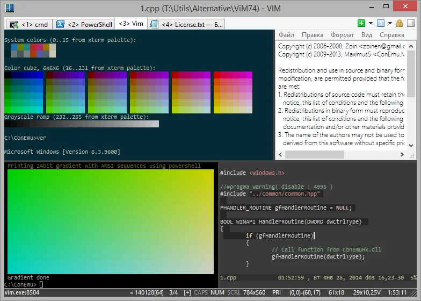Expand the active consoles list arrow
The width and height of the screenshot is (421, 301).
[389, 24]
